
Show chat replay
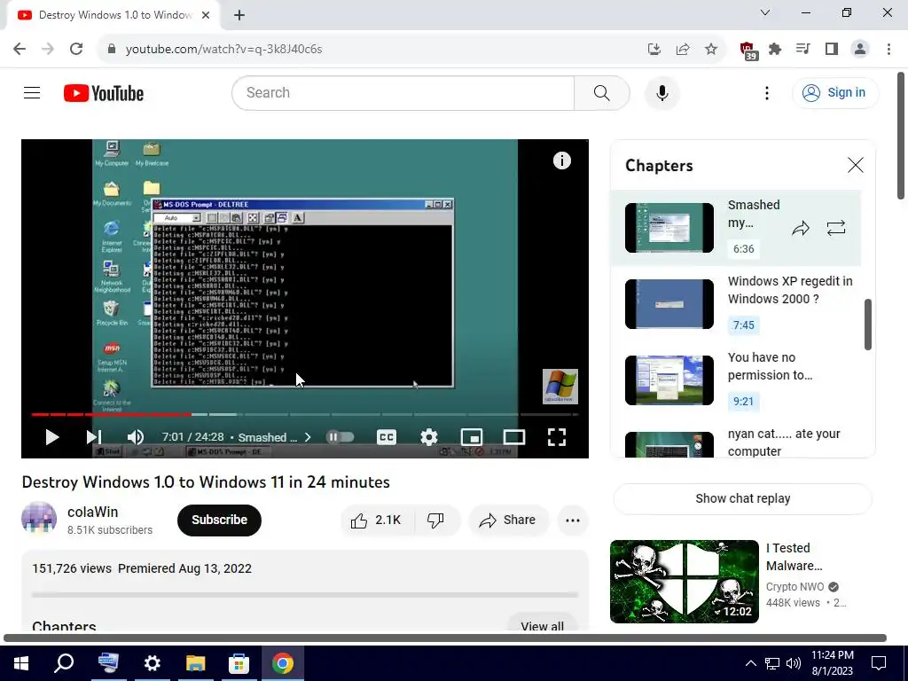click(x=743, y=498)
